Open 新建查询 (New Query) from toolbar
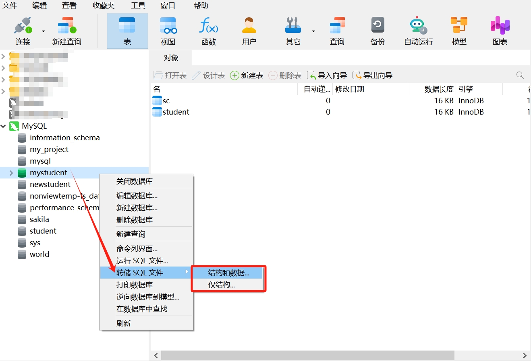This screenshot has width=531, height=361. click(66, 27)
